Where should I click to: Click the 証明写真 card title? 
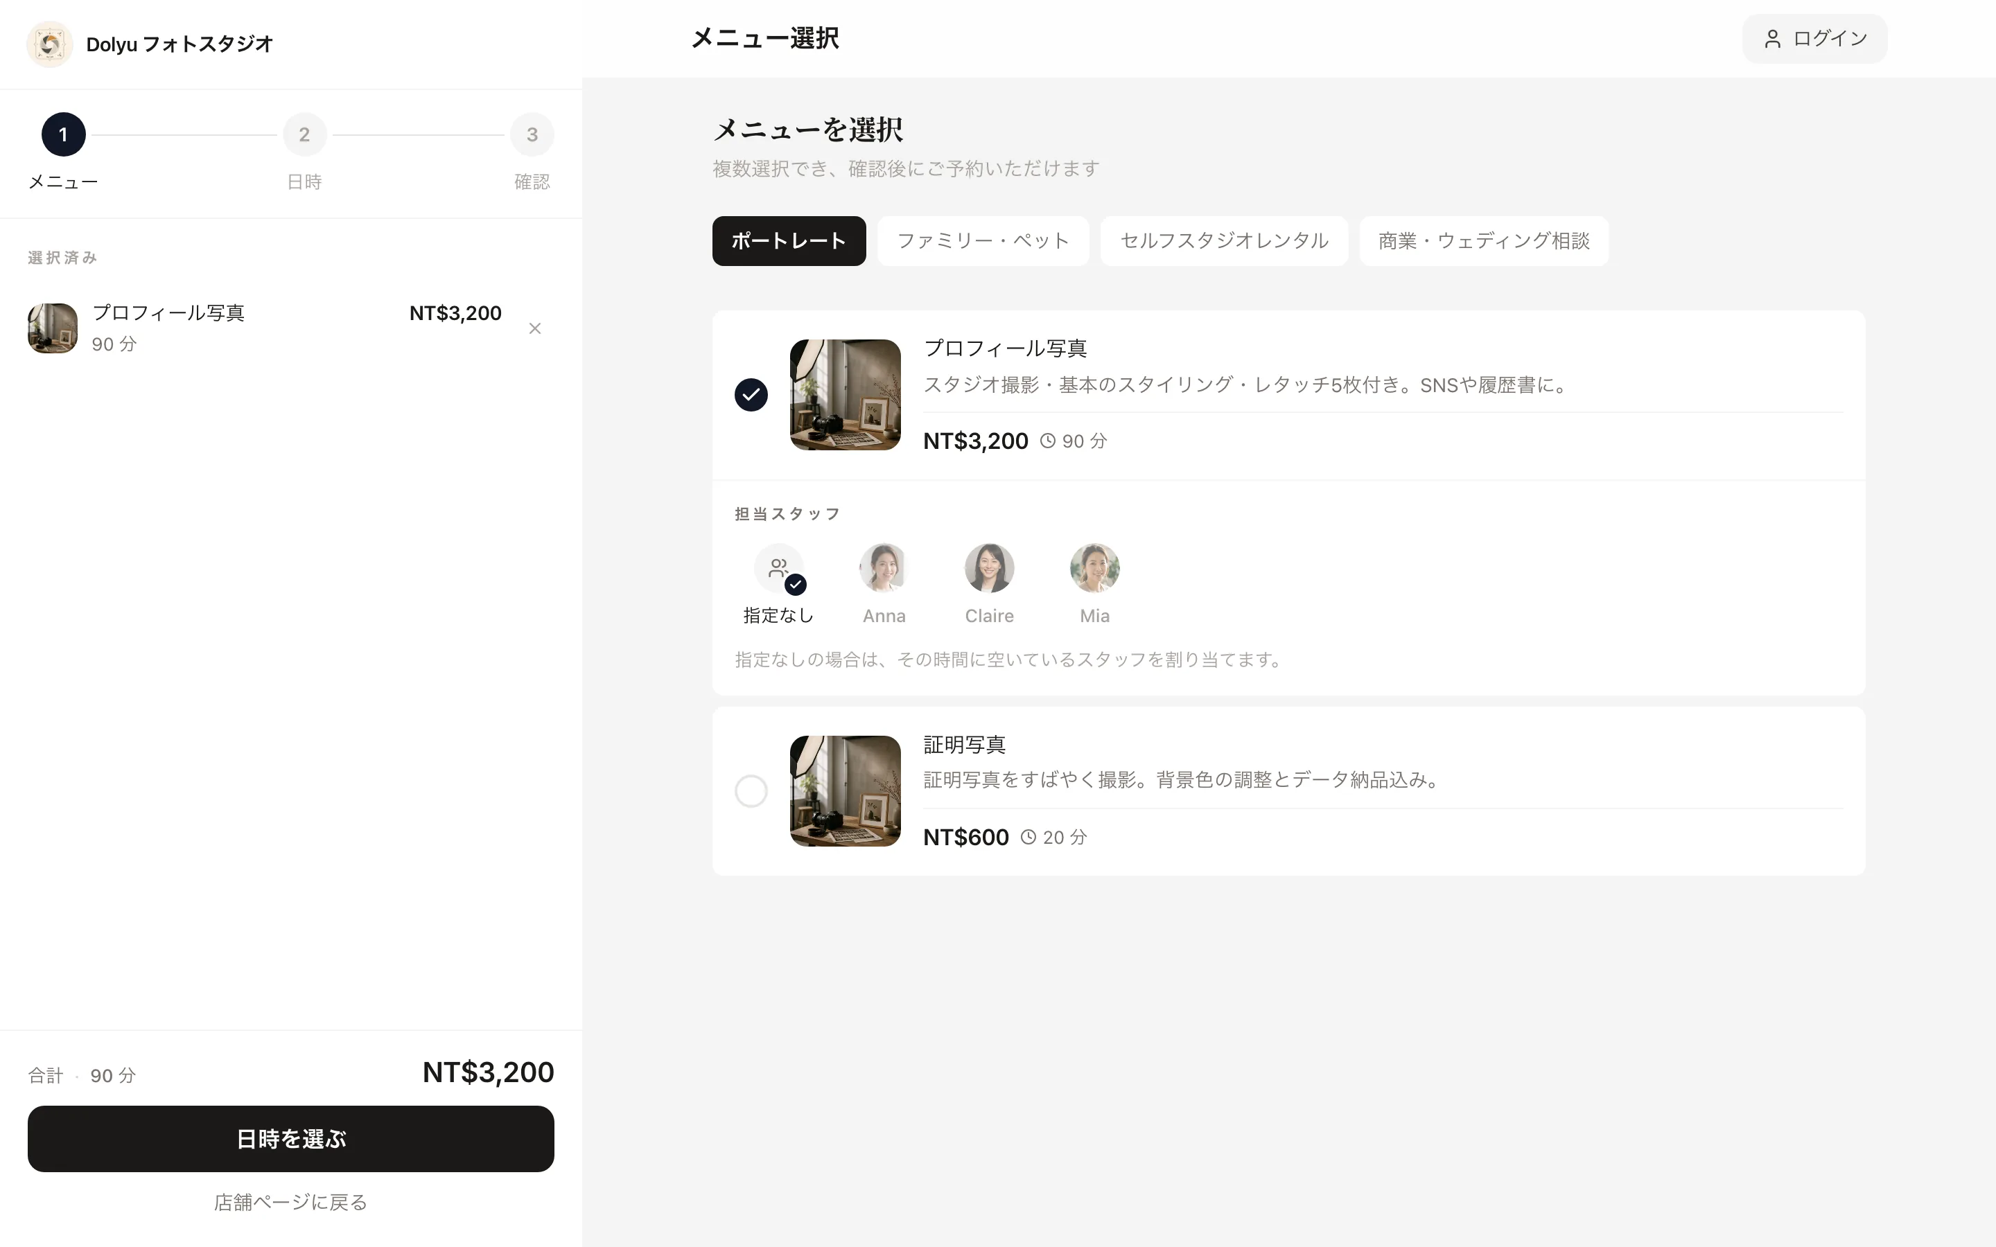[x=964, y=745]
